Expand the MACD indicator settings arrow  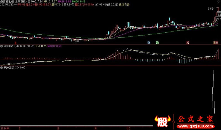2,46
